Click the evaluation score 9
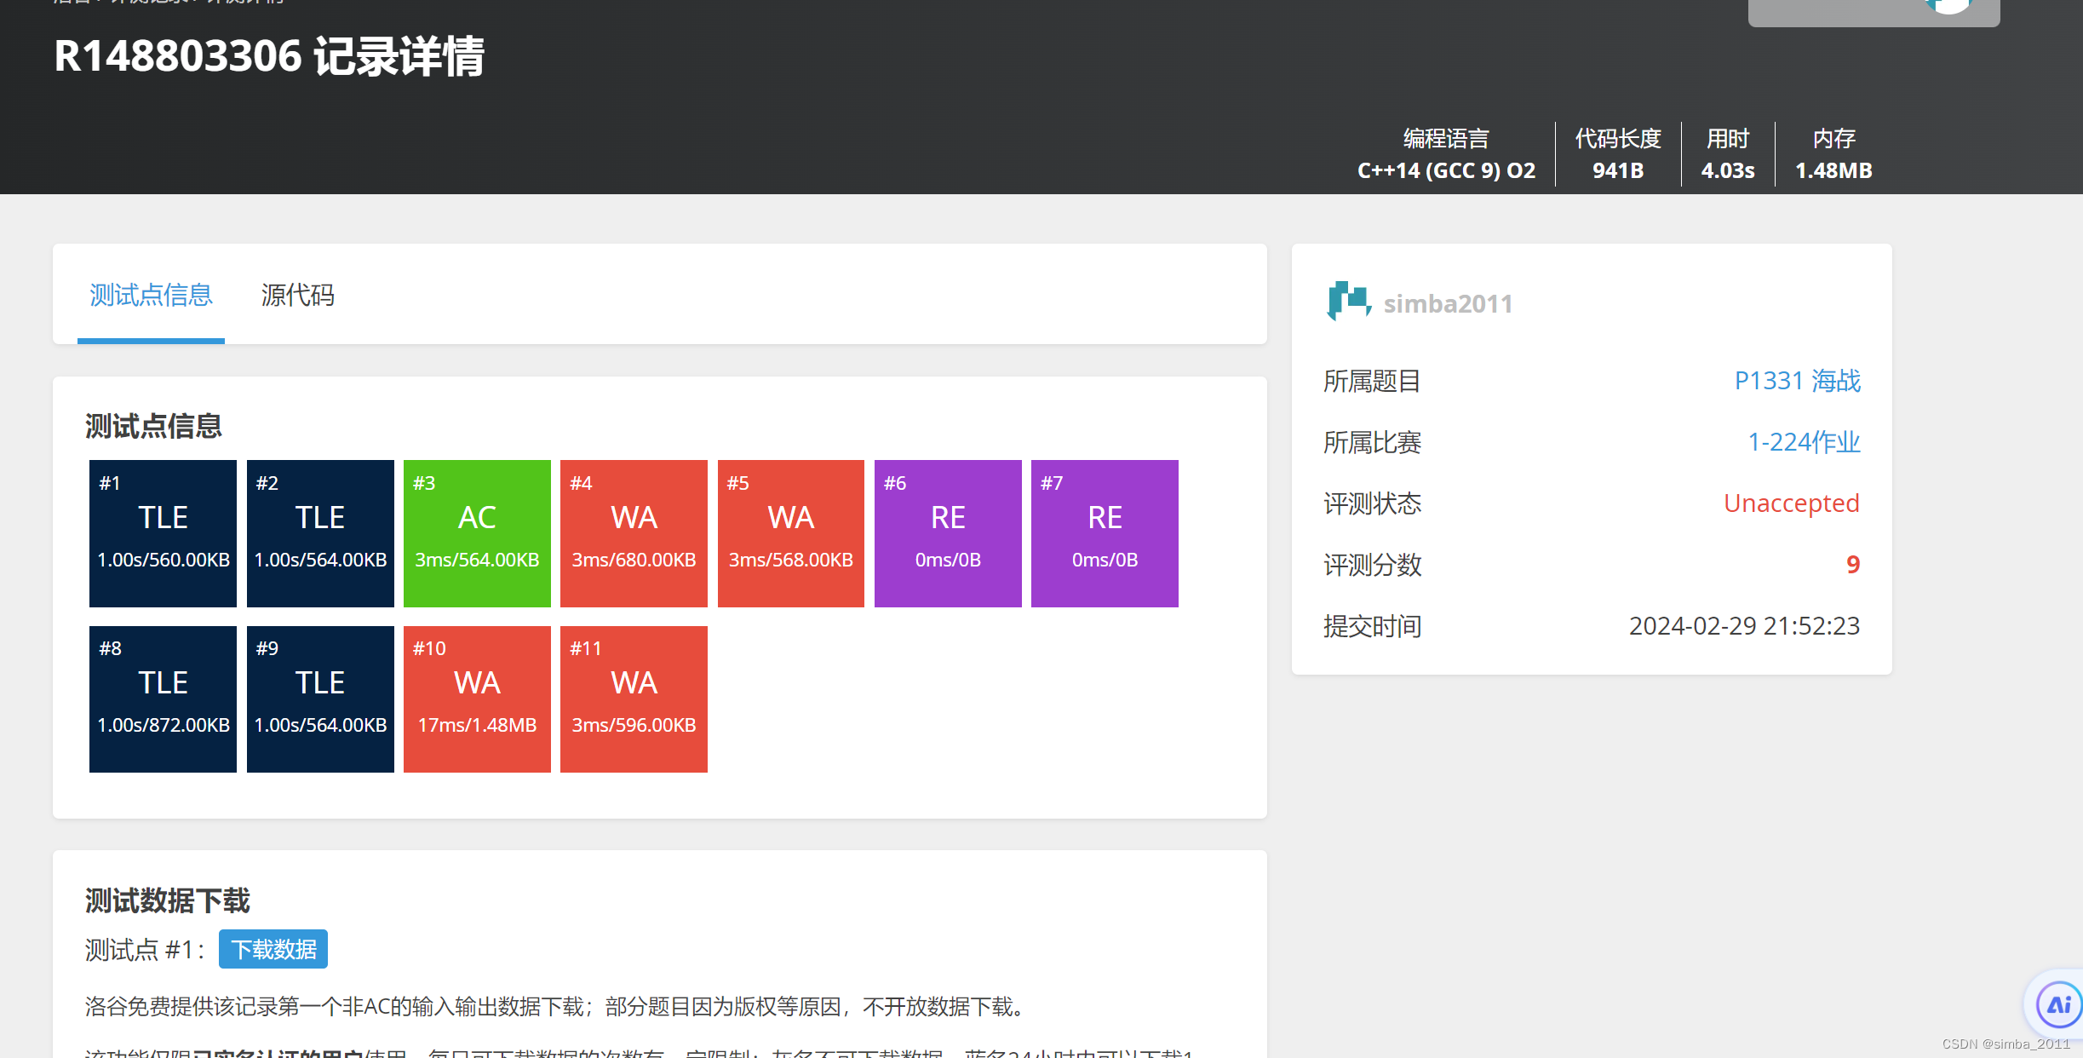 coord(1851,564)
